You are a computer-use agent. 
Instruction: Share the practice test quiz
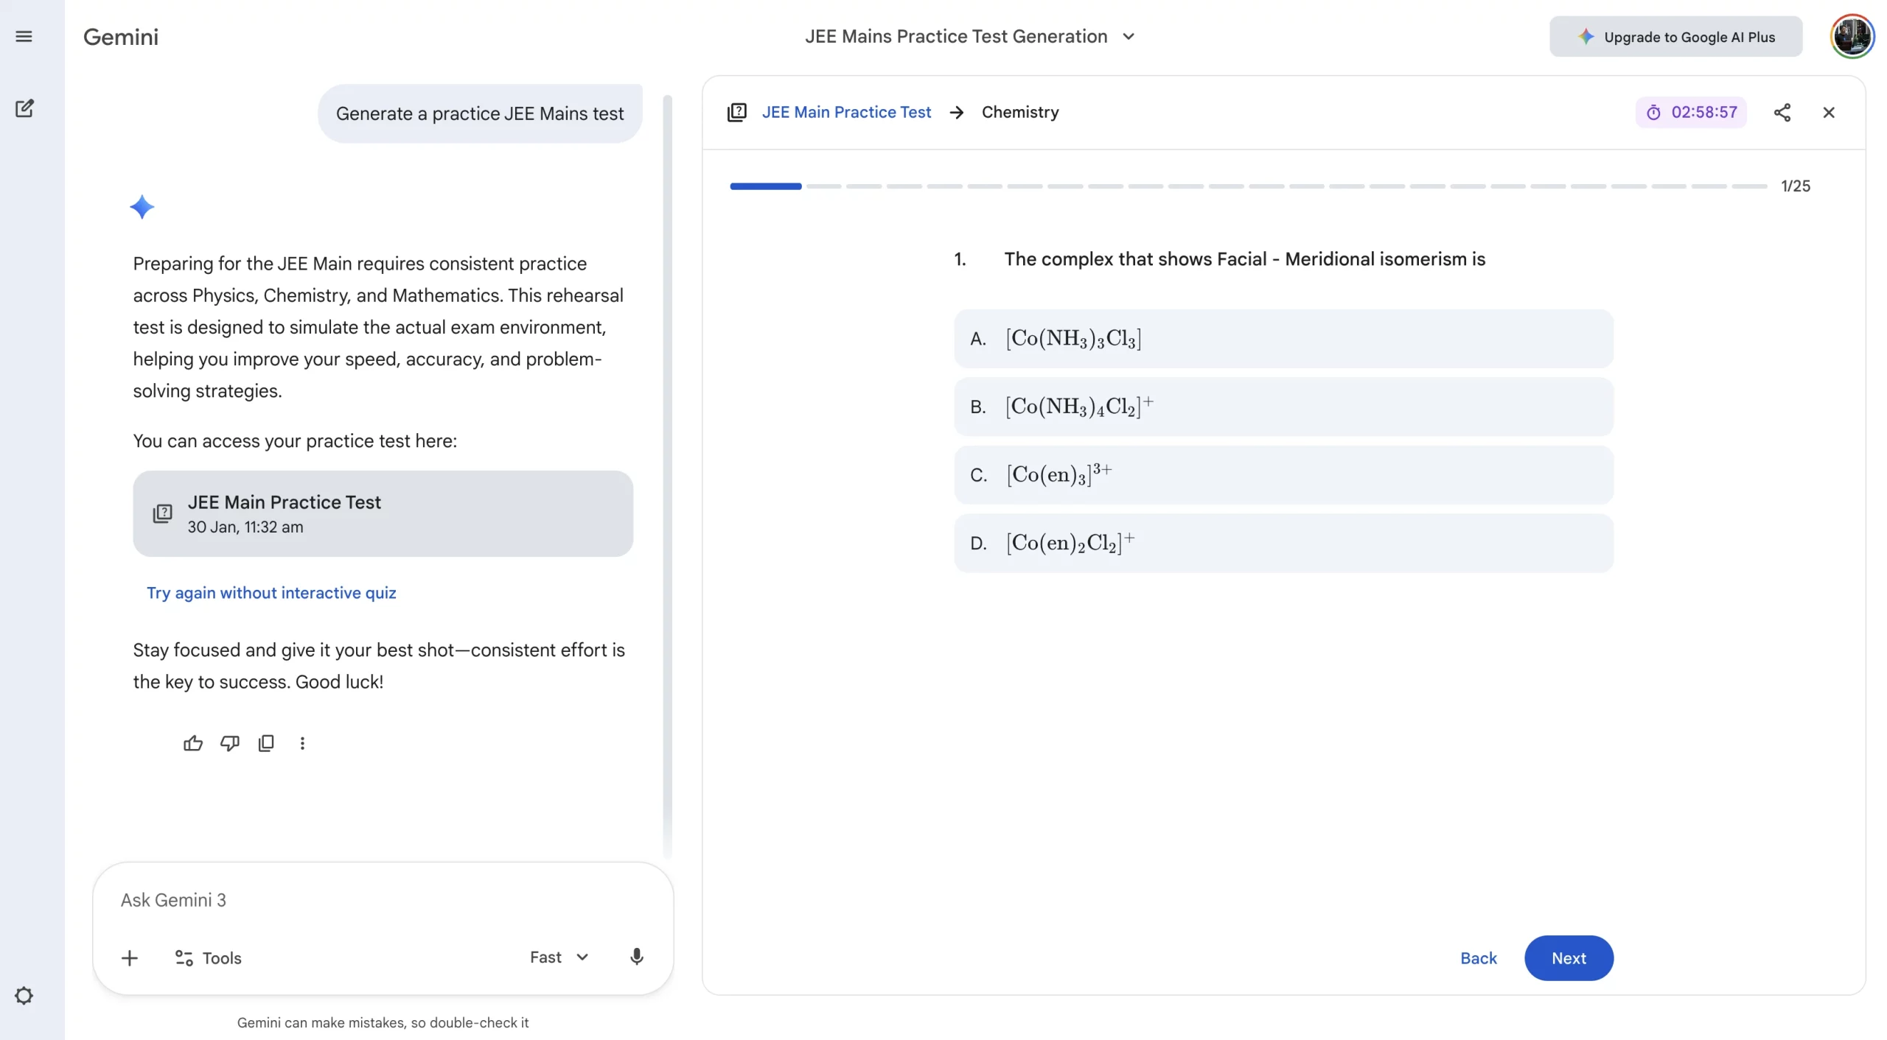pos(1782,112)
